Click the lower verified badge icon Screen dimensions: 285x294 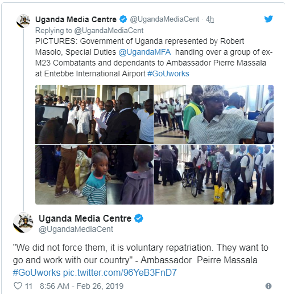click(139, 218)
